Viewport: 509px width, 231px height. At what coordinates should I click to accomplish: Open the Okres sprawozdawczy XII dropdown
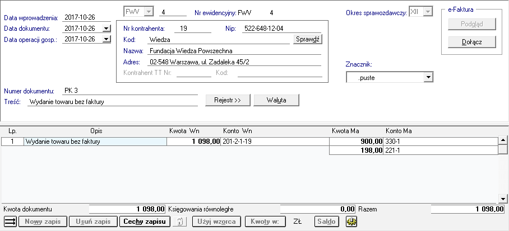428,12
